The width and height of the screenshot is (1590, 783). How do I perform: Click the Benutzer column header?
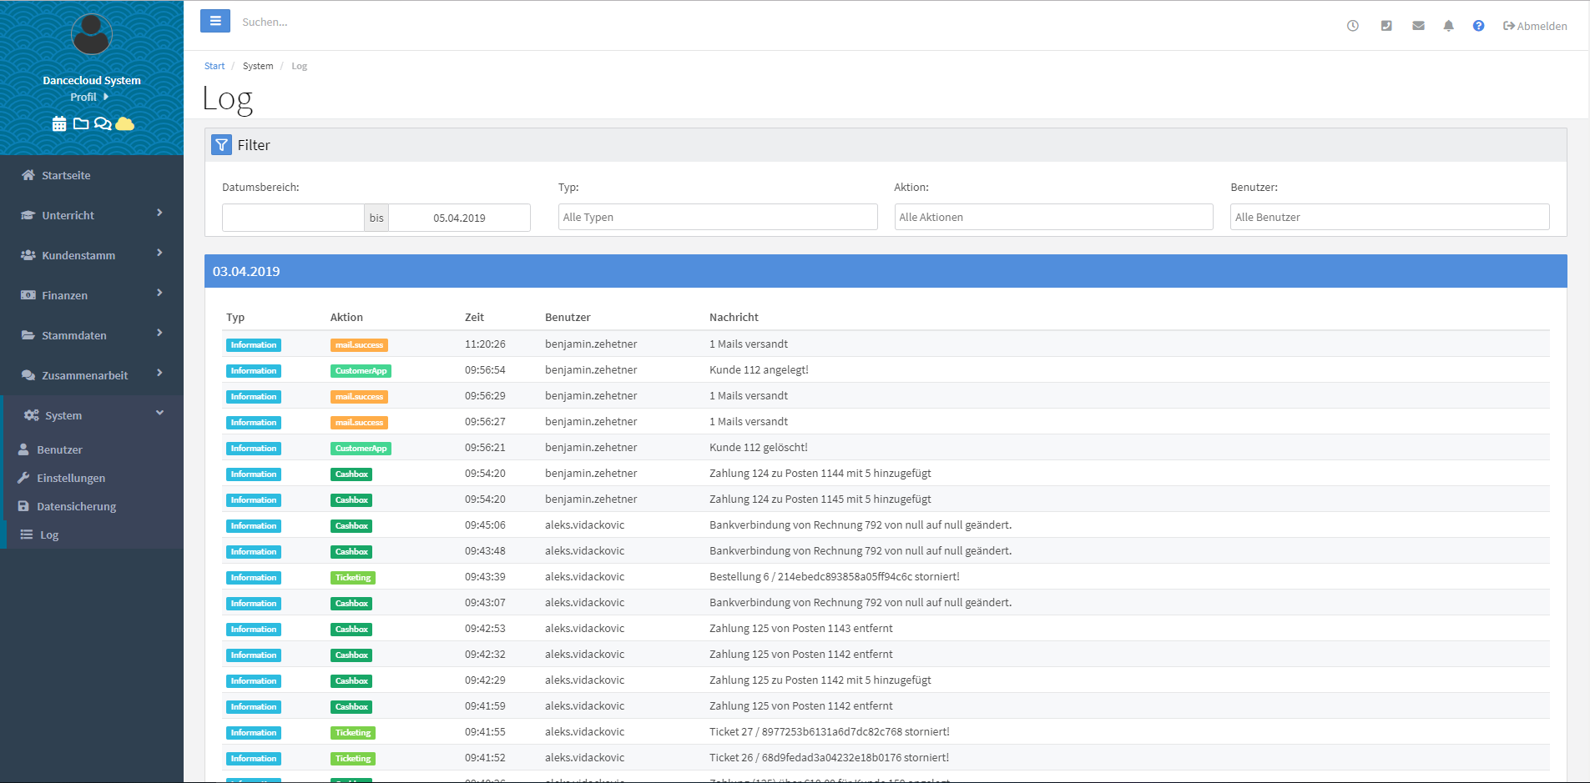click(x=568, y=317)
